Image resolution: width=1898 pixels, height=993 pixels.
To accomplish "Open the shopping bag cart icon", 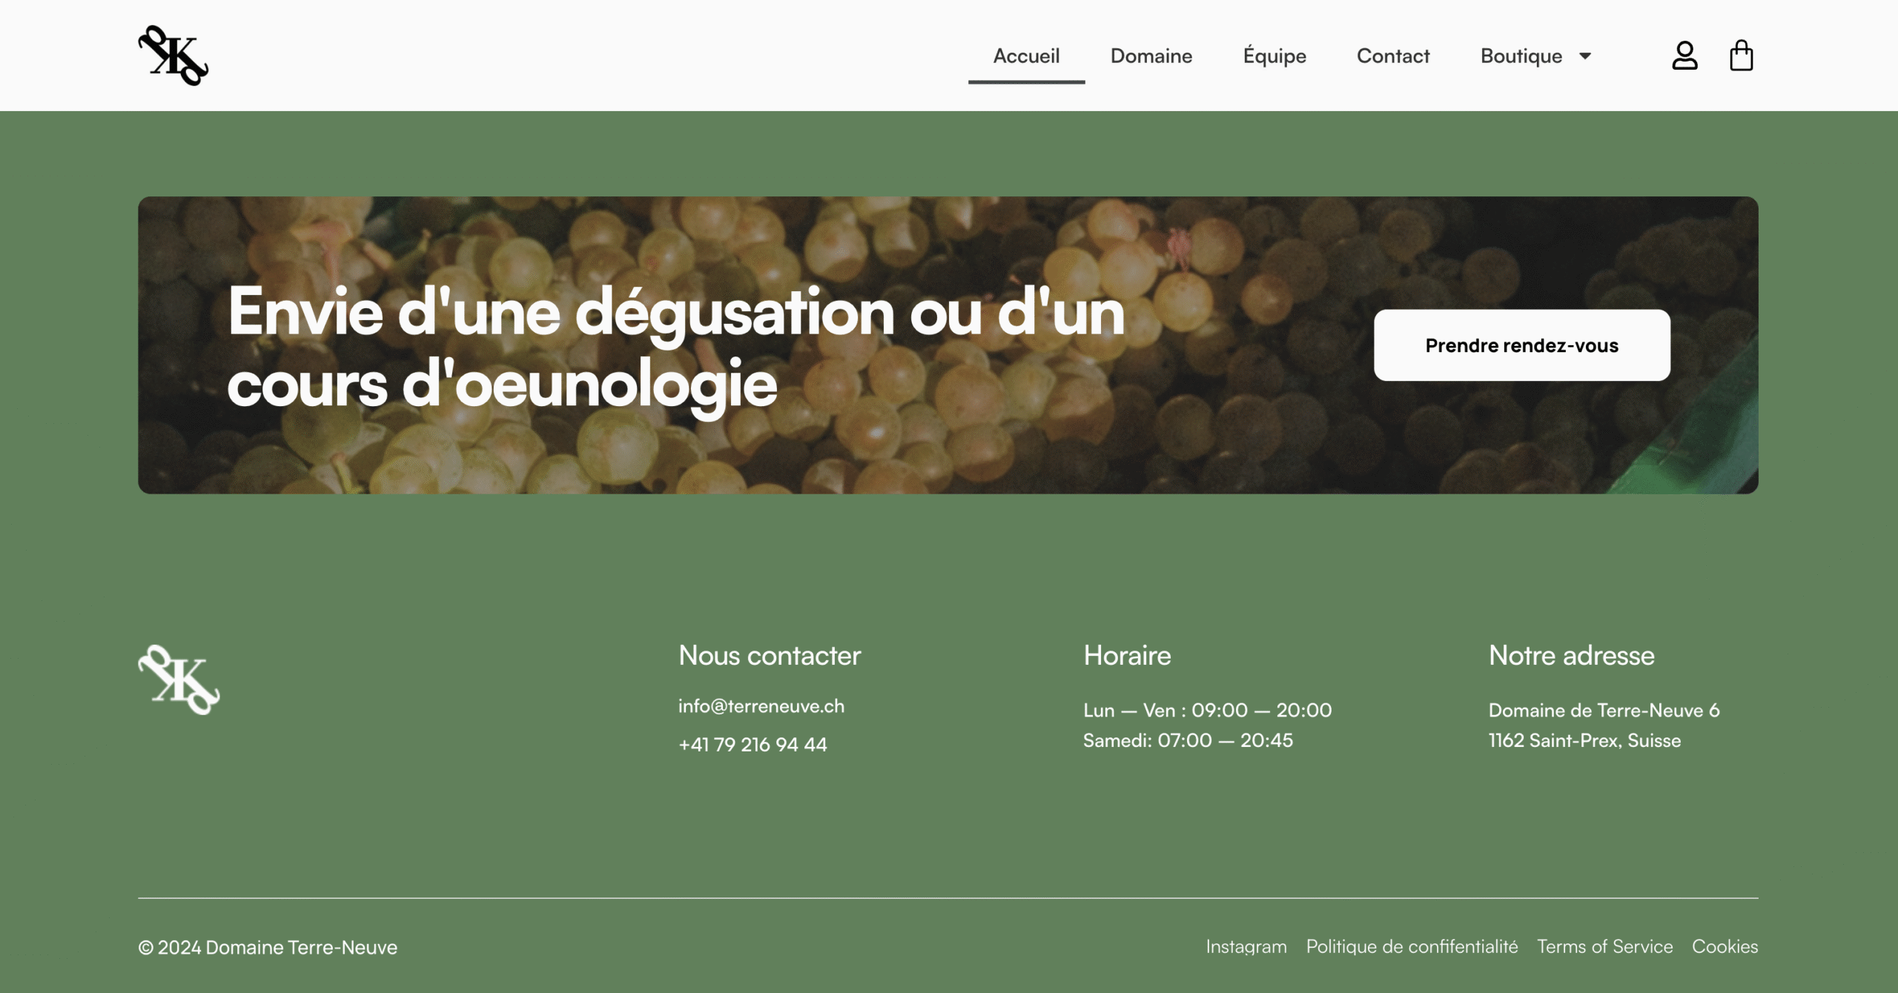I will click(x=1741, y=56).
